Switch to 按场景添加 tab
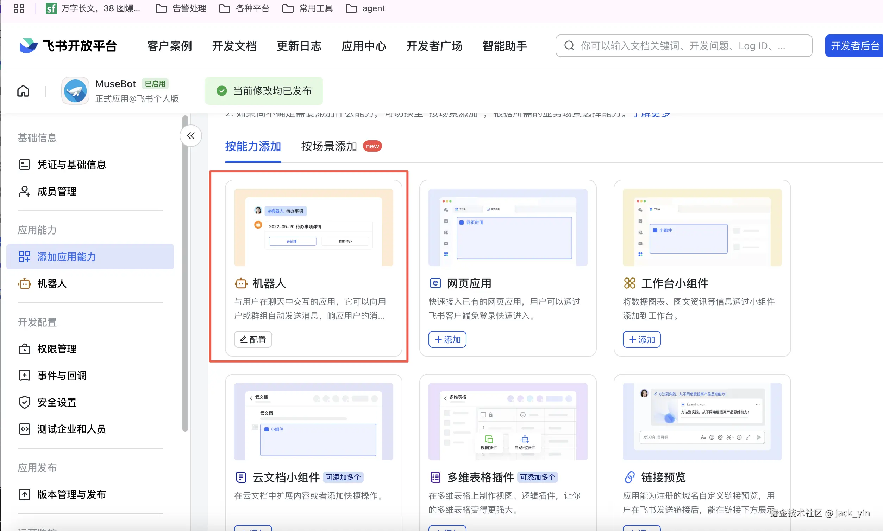 329,146
